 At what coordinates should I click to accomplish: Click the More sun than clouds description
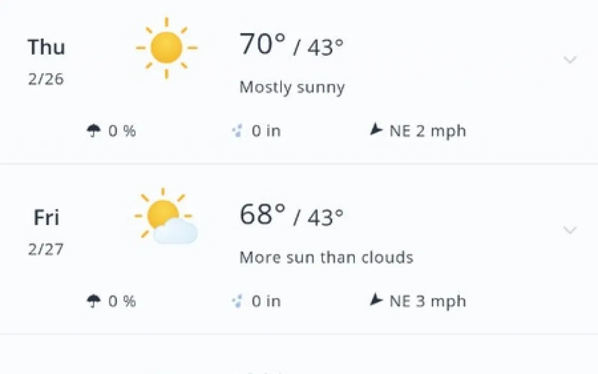326,258
